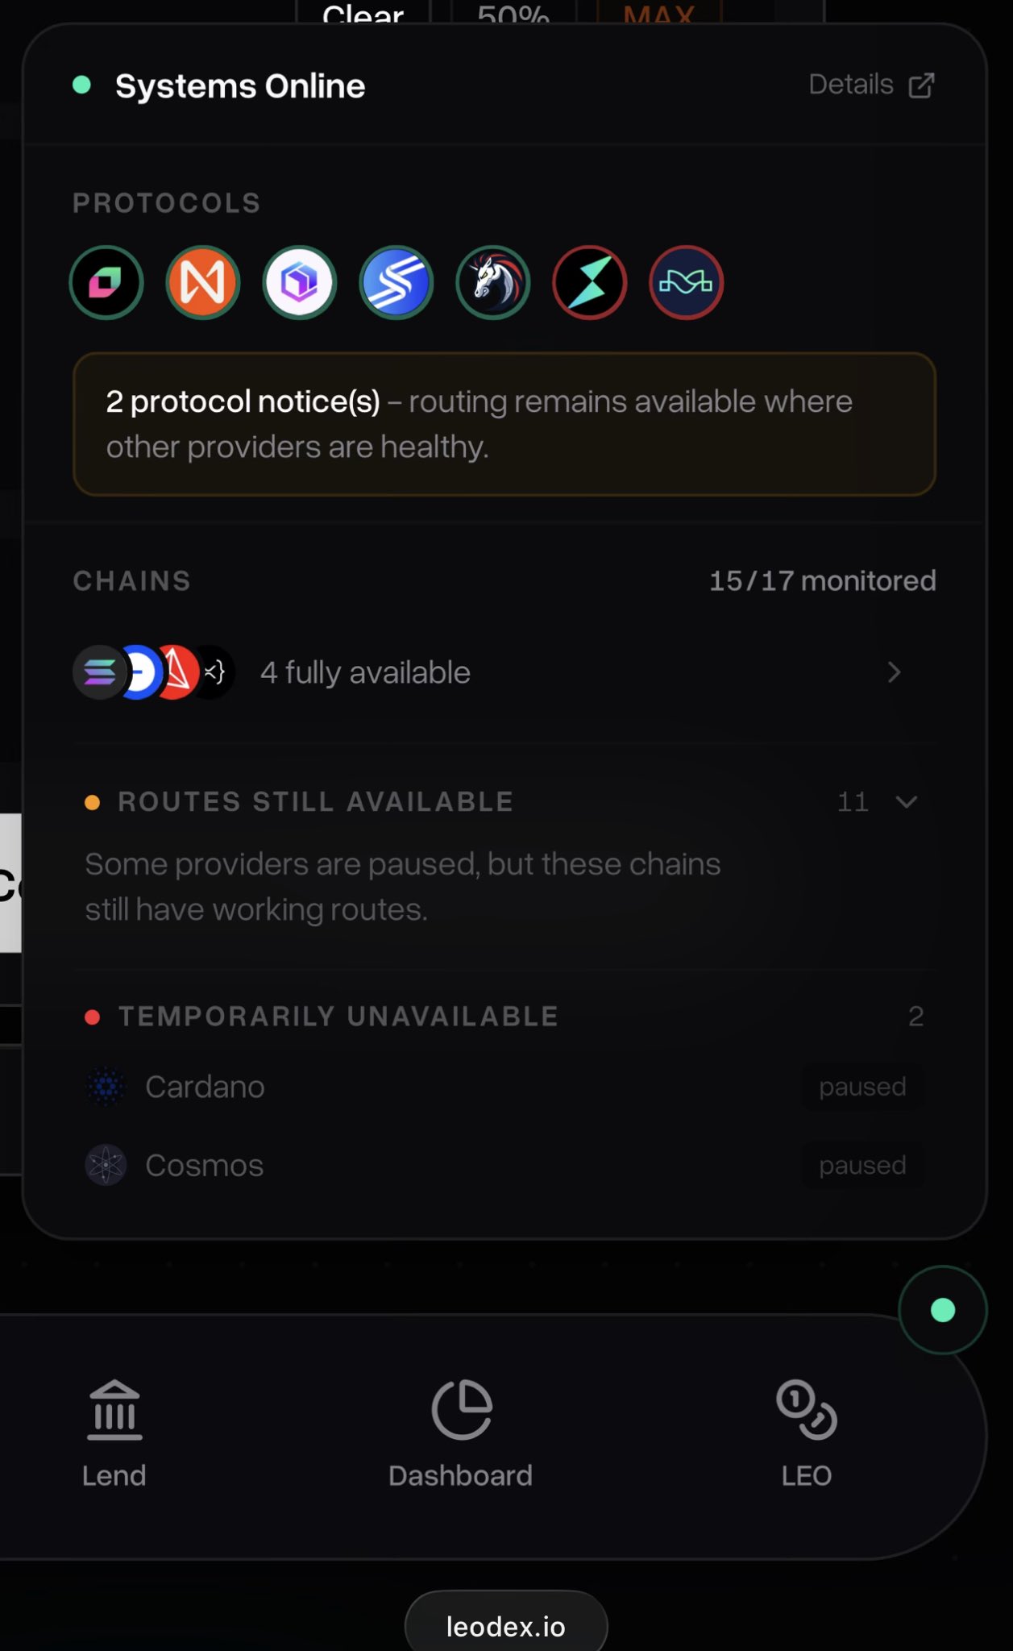Screen dimensions: 1013x1651
Task: Click the Maya wave protocol icon
Action: 687,283
